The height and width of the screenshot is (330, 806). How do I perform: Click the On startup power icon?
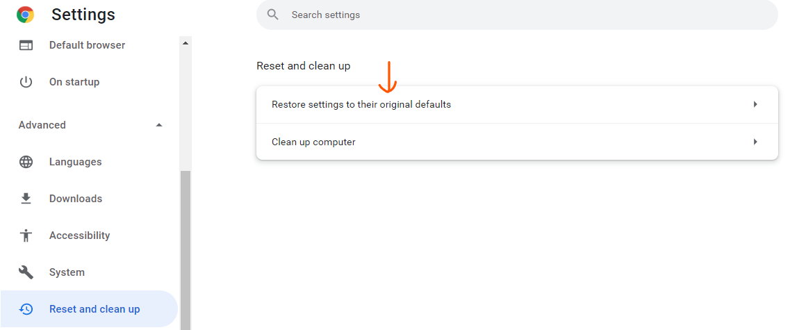tap(26, 82)
